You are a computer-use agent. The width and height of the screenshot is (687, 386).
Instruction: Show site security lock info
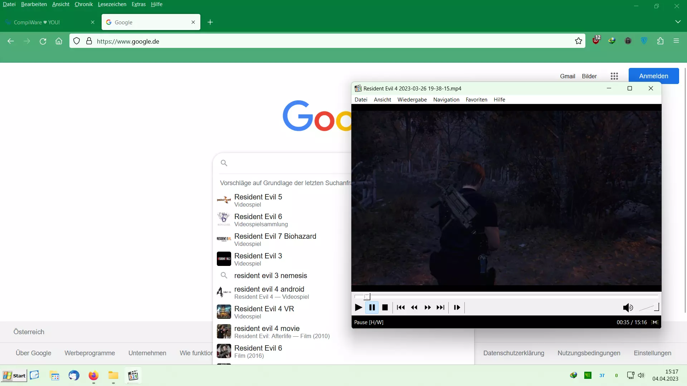[89, 41]
